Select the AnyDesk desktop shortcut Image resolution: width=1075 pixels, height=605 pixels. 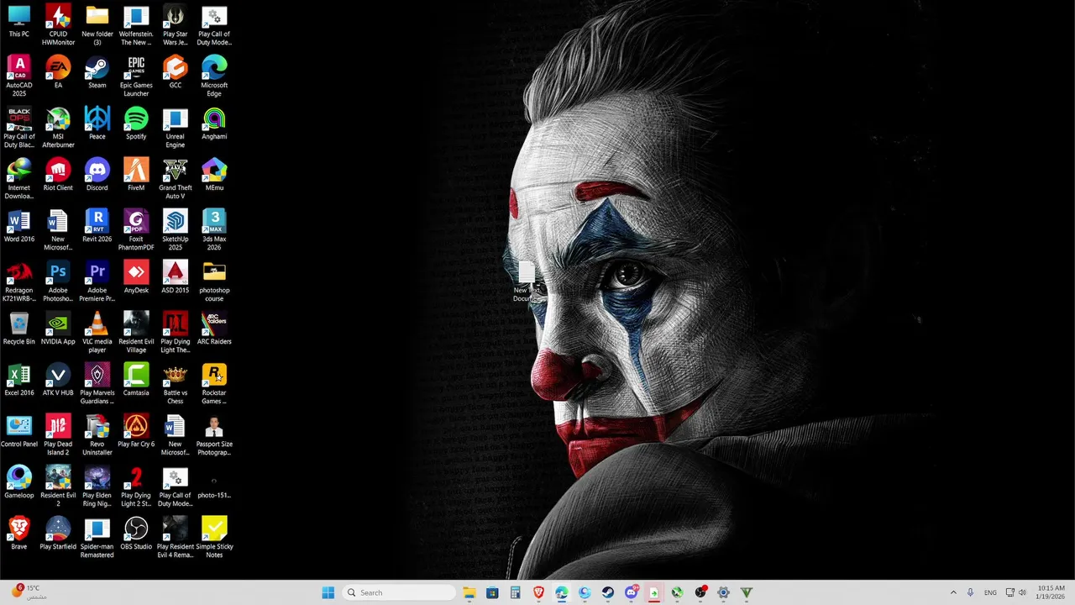(x=136, y=277)
